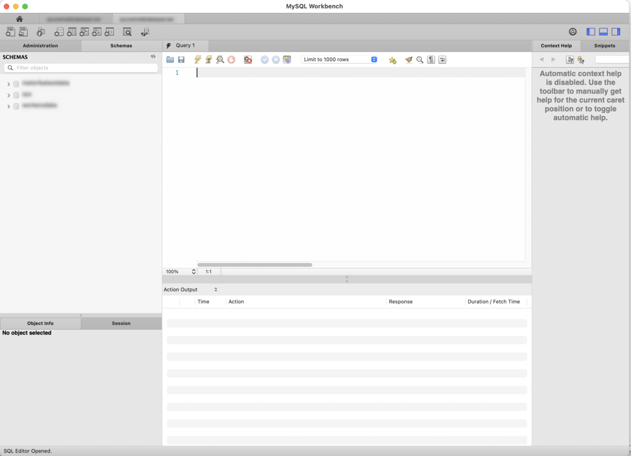Create a new table icon
This screenshot has width=631, height=456.
[72, 32]
